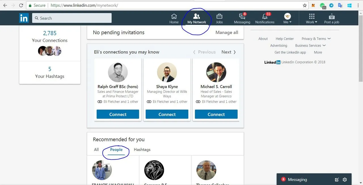The height and width of the screenshot is (185, 363).
Task: Open the name Michael S. Carroll
Action: point(216,87)
